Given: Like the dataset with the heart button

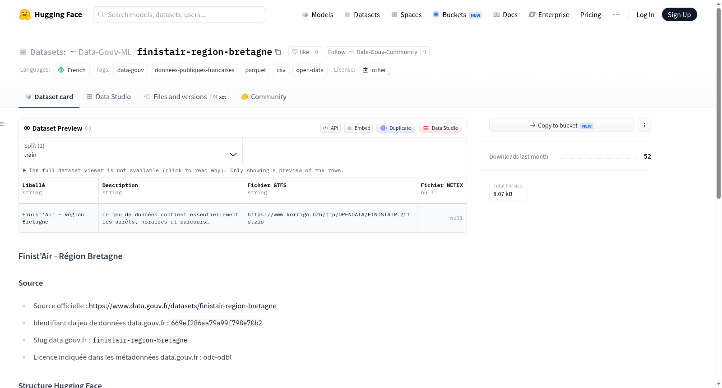Looking at the screenshot, I should pyautogui.click(x=300, y=52).
